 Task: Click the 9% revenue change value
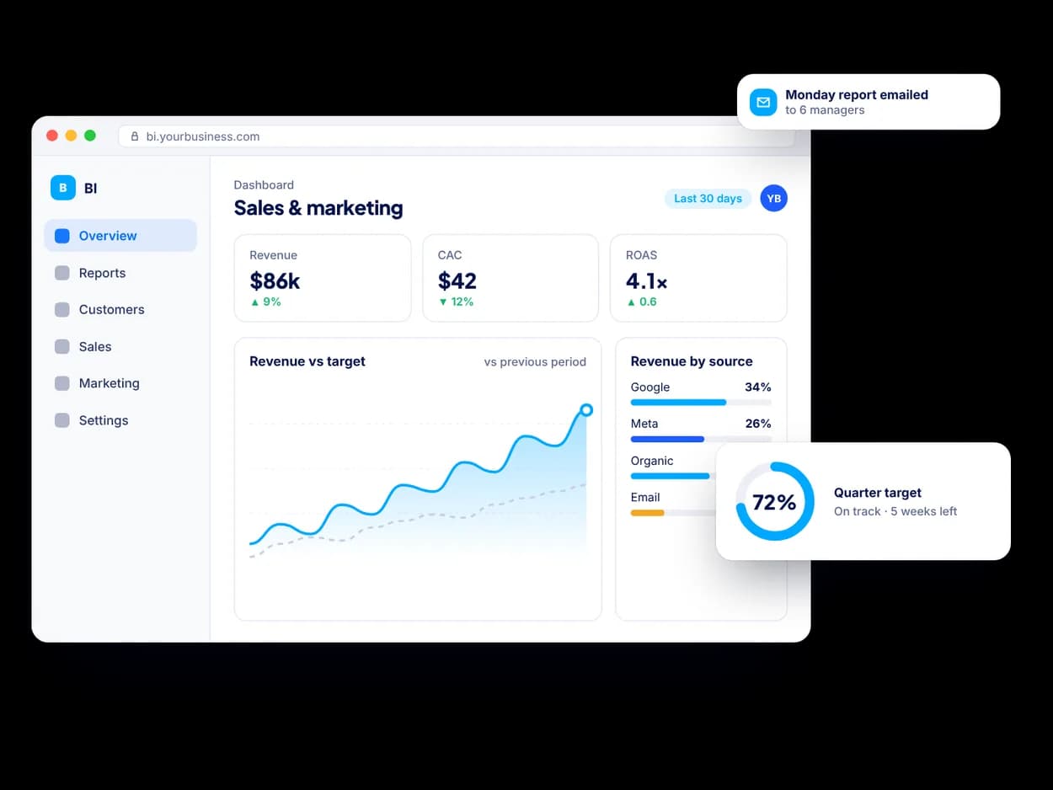(272, 302)
